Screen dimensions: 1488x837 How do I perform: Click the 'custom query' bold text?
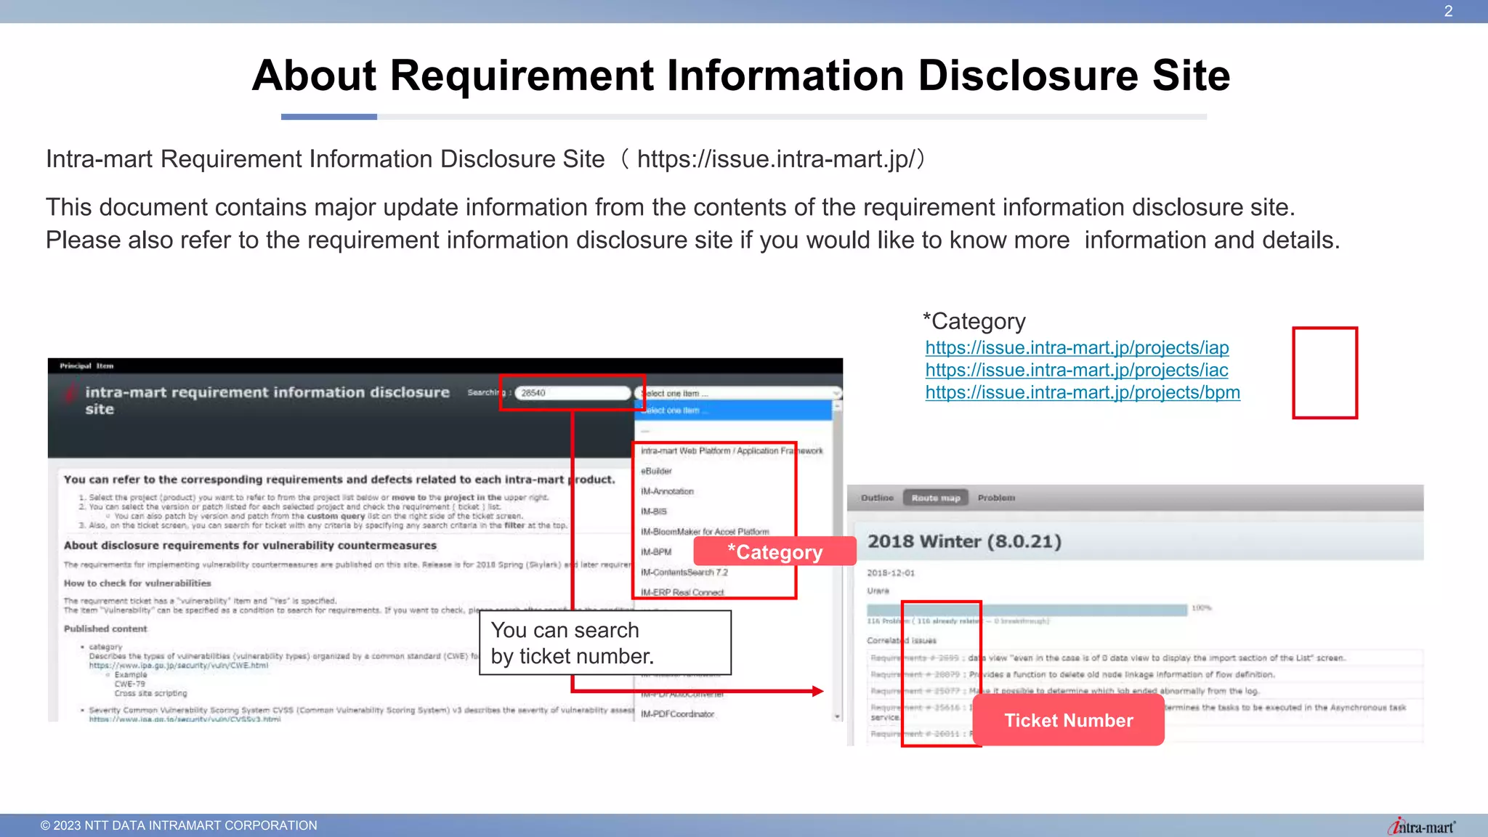[336, 517]
